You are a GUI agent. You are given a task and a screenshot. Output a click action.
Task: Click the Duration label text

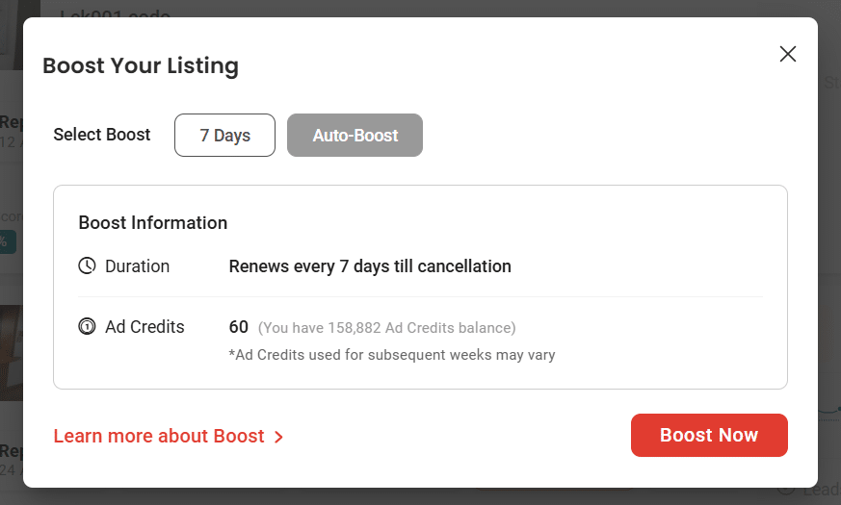[x=137, y=266]
